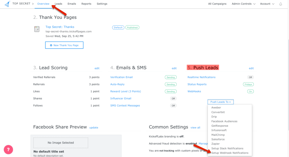This screenshot has height=157, width=289.
Task: Click the Likes 1 point value
Action: point(95,91)
